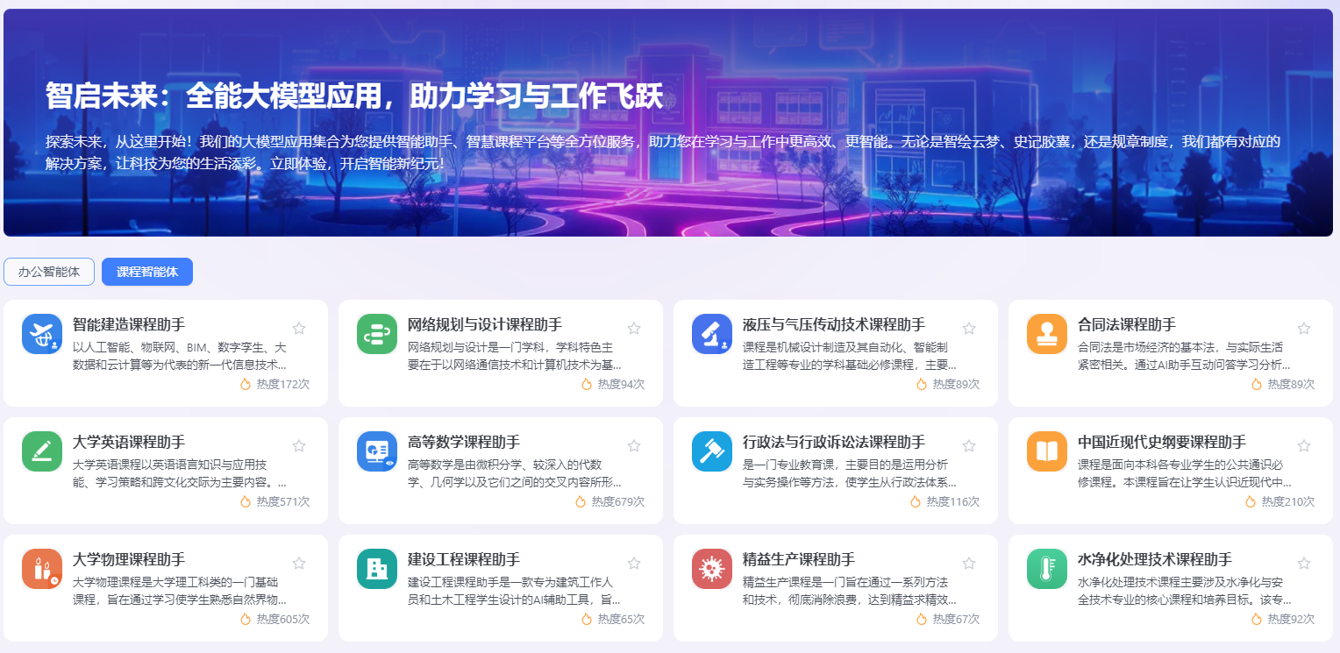
Task: Click the 高等数学课程助手 blue screen icon
Action: pos(377,451)
